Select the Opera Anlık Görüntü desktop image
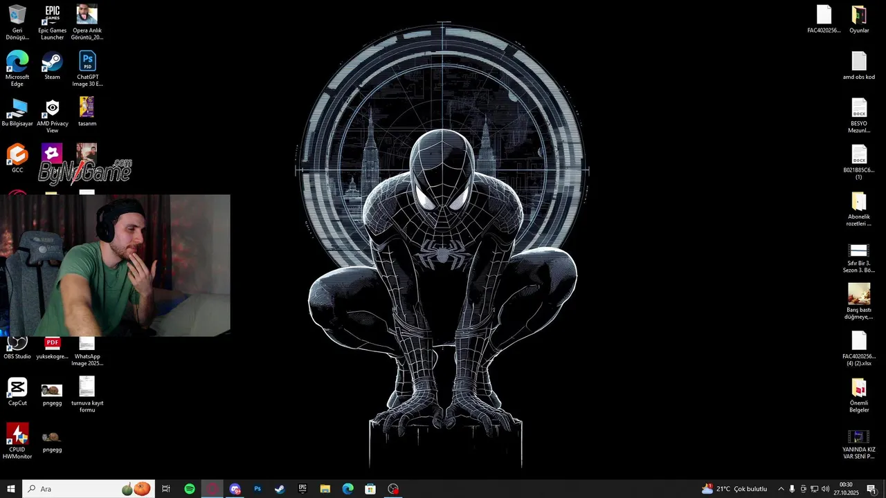The image size is (886, 498). click(87, 22)
